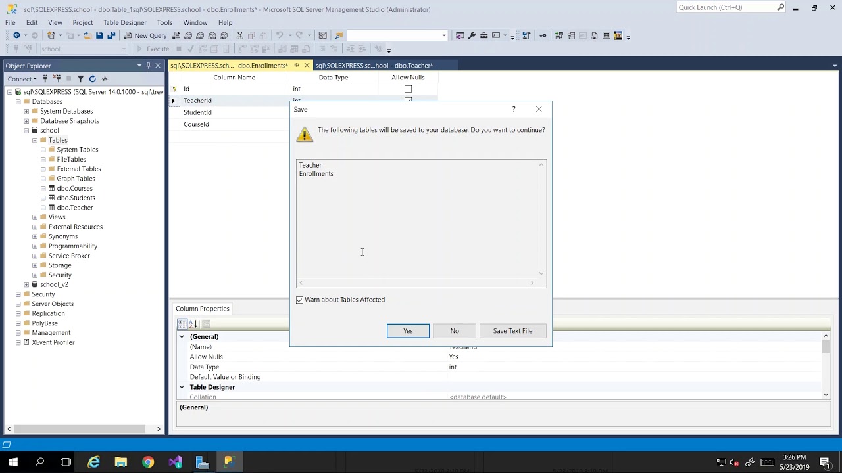Open Visual Studio from the taskbar
842x473 pixels.
[175, 462]
